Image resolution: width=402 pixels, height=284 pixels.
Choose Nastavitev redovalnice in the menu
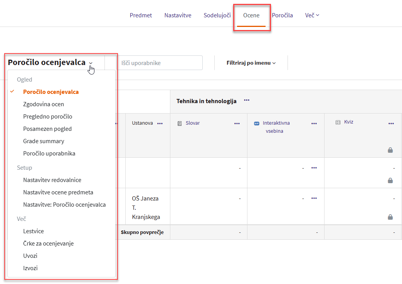coord(52,180)
